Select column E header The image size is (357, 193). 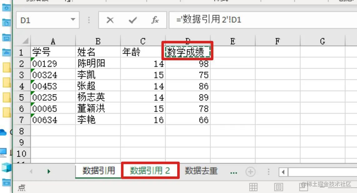click(x=233, y=41)
